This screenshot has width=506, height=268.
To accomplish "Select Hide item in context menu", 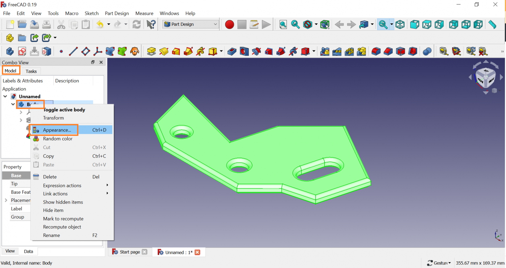I will 53,210.
